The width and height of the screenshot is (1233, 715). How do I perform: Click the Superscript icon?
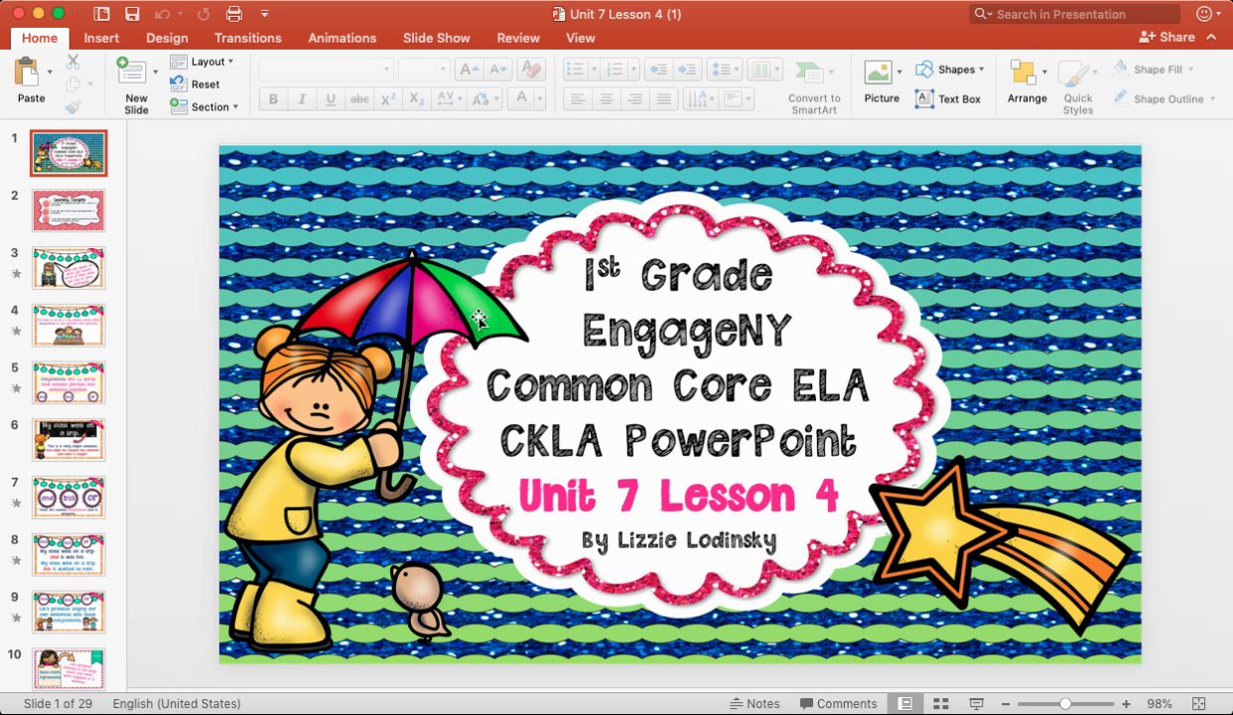pyautogui.click(x=388, y=99)
